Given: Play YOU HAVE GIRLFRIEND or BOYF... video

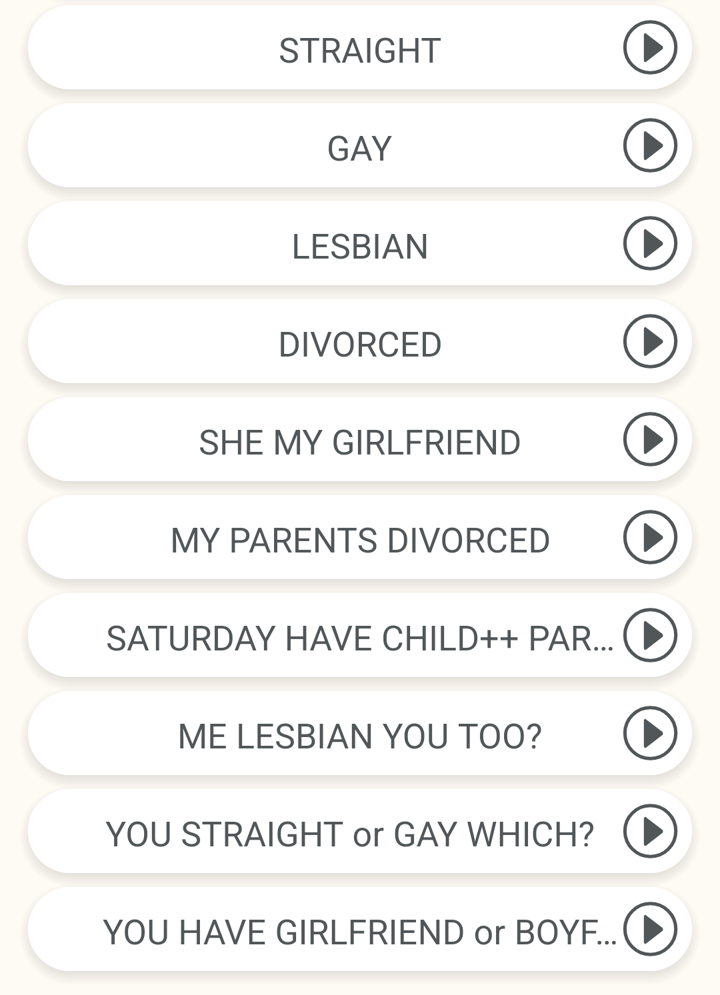Looking at the screenshot, I should click(650, 929).
